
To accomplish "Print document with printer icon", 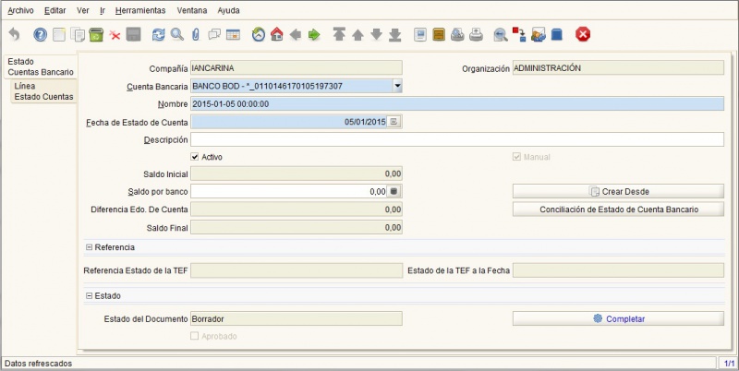I will point(476,34).
